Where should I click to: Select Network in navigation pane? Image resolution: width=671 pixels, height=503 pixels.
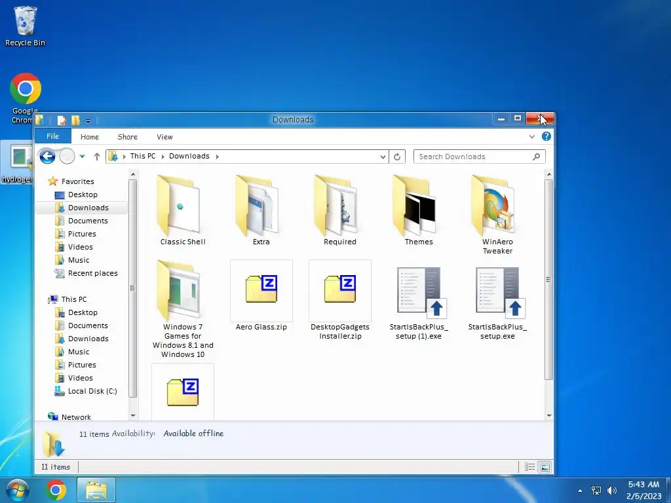click(76, 417)
